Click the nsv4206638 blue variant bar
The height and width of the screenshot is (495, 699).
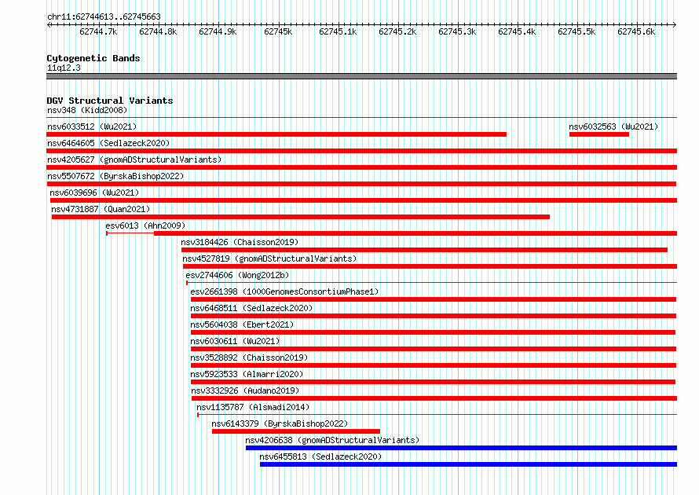point(461,448)
